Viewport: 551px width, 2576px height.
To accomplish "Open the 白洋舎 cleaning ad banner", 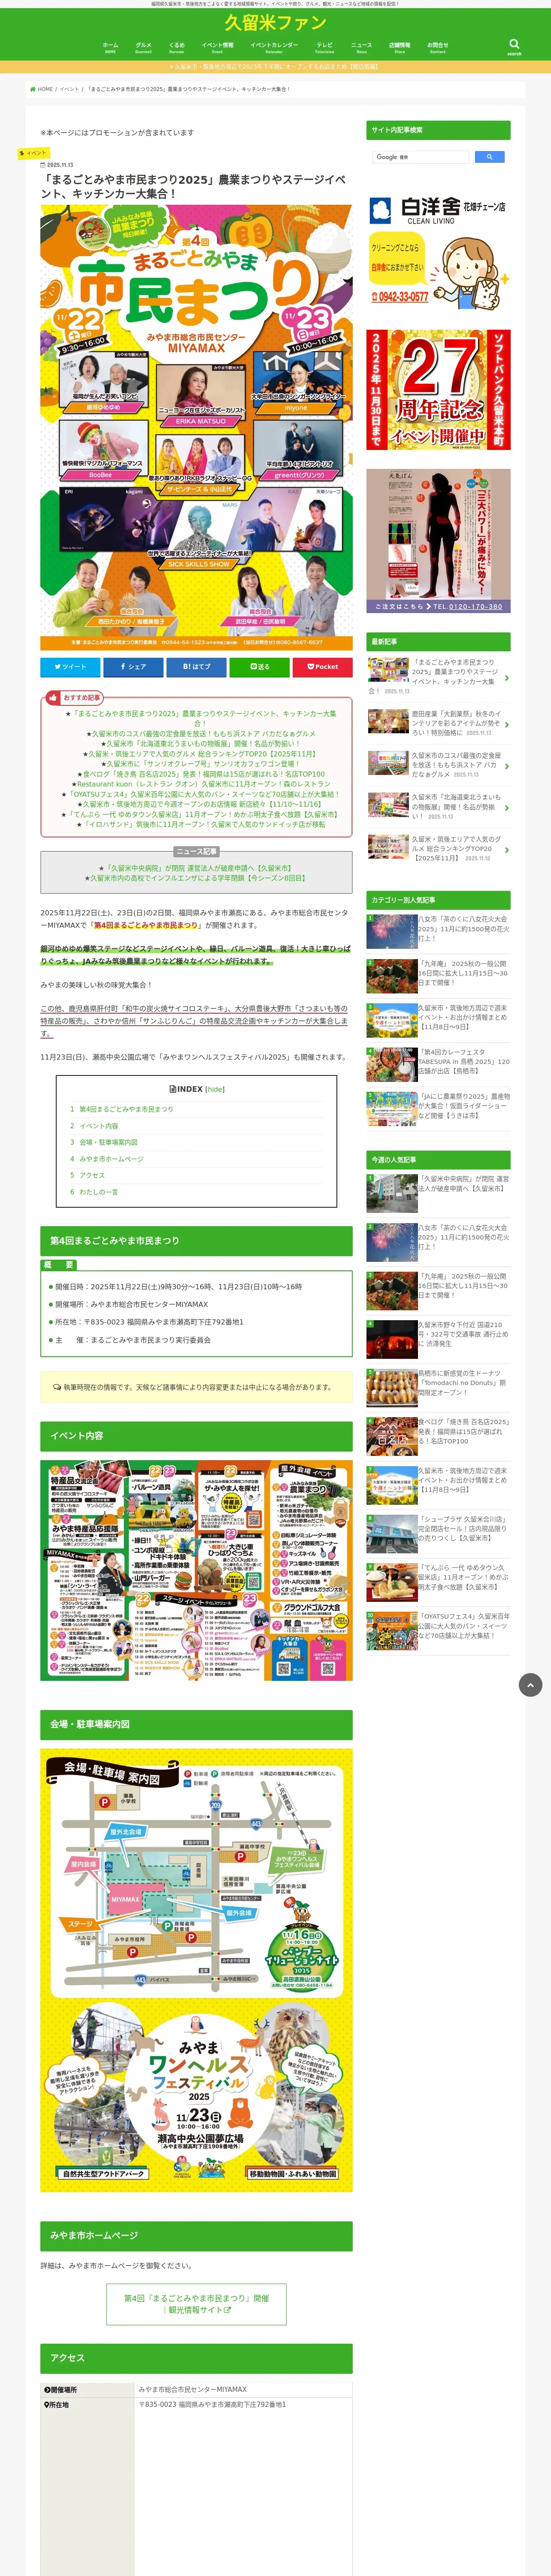I will coord(438,253).
